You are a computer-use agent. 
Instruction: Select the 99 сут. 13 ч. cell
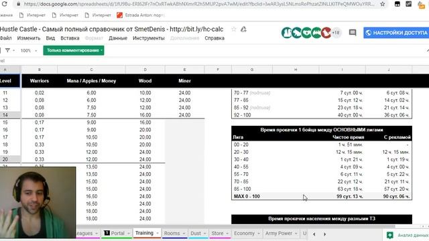pyautogui.click(x=343, y=196)
